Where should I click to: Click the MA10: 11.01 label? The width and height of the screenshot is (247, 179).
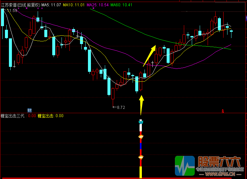click(74, 5)
